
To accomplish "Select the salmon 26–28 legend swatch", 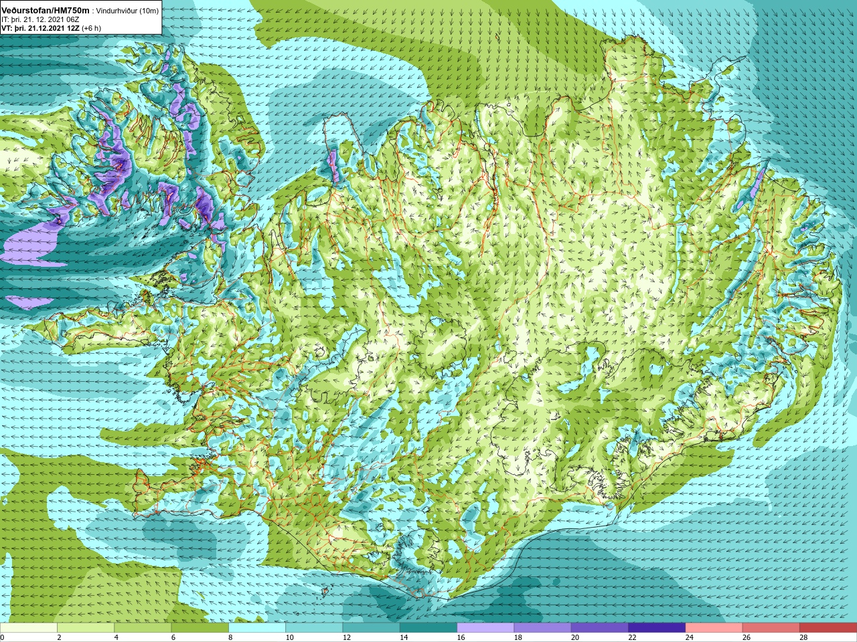I will [x=771, y=628].
